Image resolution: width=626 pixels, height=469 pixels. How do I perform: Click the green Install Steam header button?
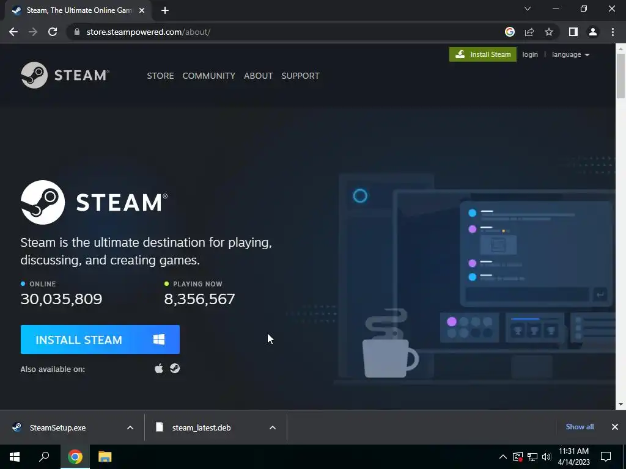[x=483, y=54]
